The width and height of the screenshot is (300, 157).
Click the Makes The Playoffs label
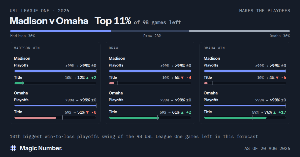pos(265,11)
